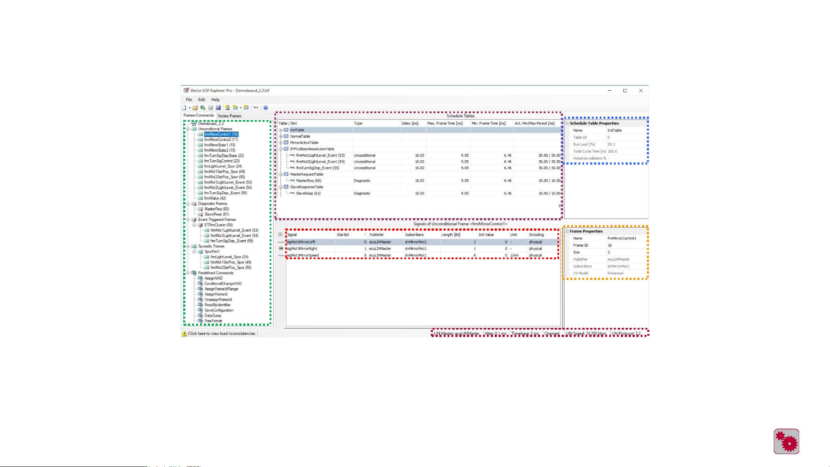The image size is (830, 467).
Task: Click the Startbit column header
Action: pyautogui.click(x=343, y=235)
